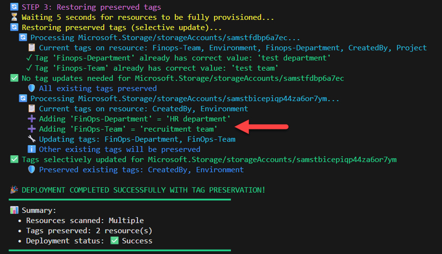This screenshot has width=442, height=254.
Task: Click the party popper icon before 'DEPLOYMENT COMPLETED'
Action: tap(14, 190)
